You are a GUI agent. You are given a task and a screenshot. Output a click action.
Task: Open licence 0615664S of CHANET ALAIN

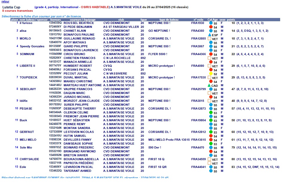pos(55,31)
